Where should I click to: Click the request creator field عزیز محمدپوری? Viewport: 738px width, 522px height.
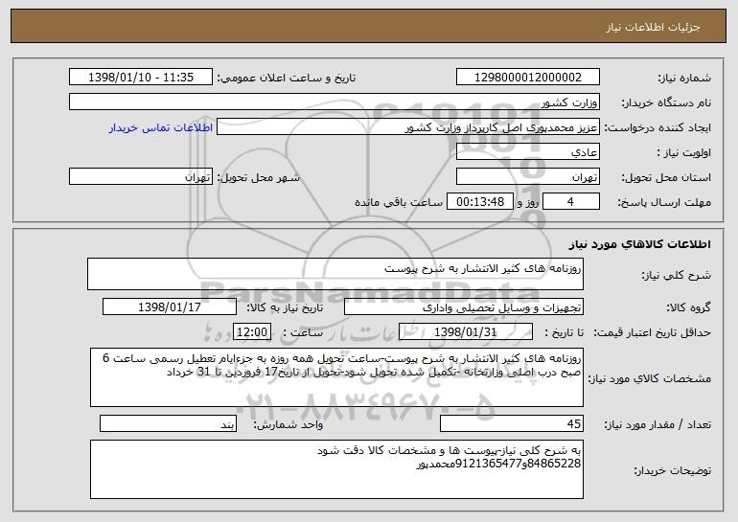tap(408, 127)
